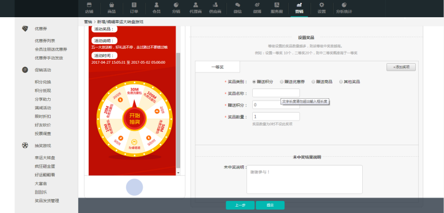
Task: Open 幸运大转盘 in the sidebar menu
Action: pos(45,158)
